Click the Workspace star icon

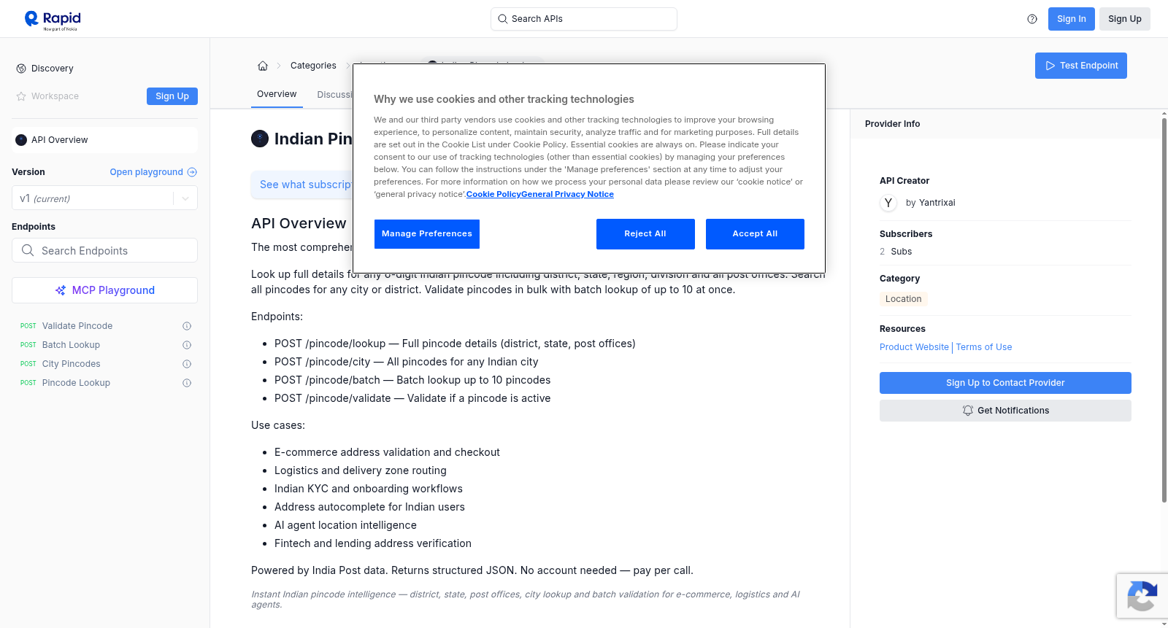tap(21, 96)
